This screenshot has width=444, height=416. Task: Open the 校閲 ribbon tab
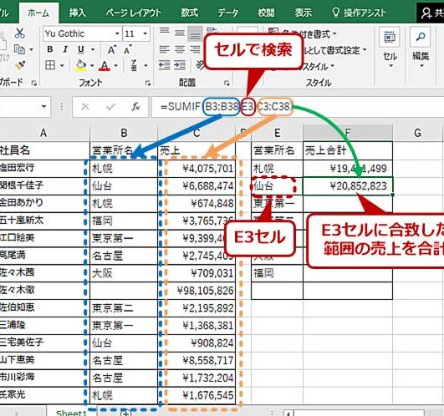(266, 13)
